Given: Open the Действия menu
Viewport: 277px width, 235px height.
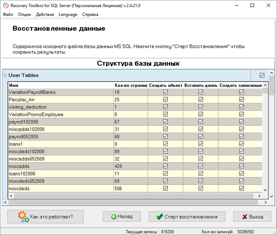Looking at the screenshot, I should (45, 14).
